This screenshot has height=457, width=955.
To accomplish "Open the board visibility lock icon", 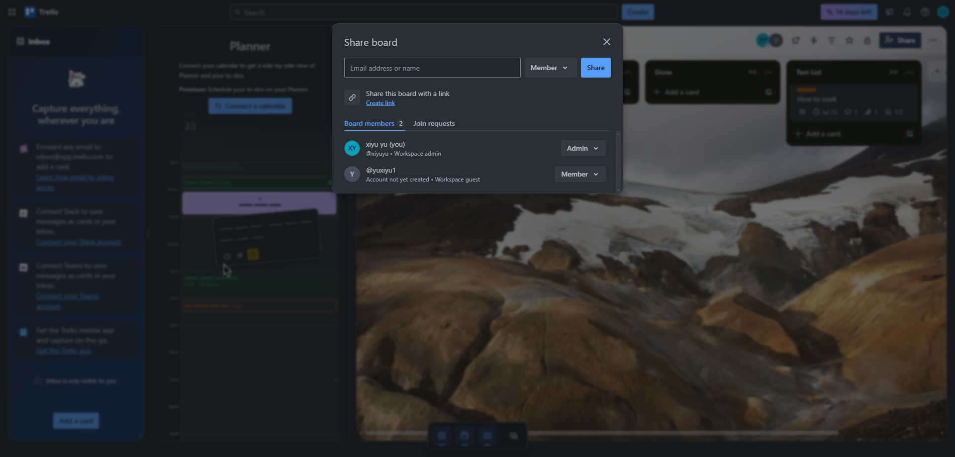I will click(867, 40).
